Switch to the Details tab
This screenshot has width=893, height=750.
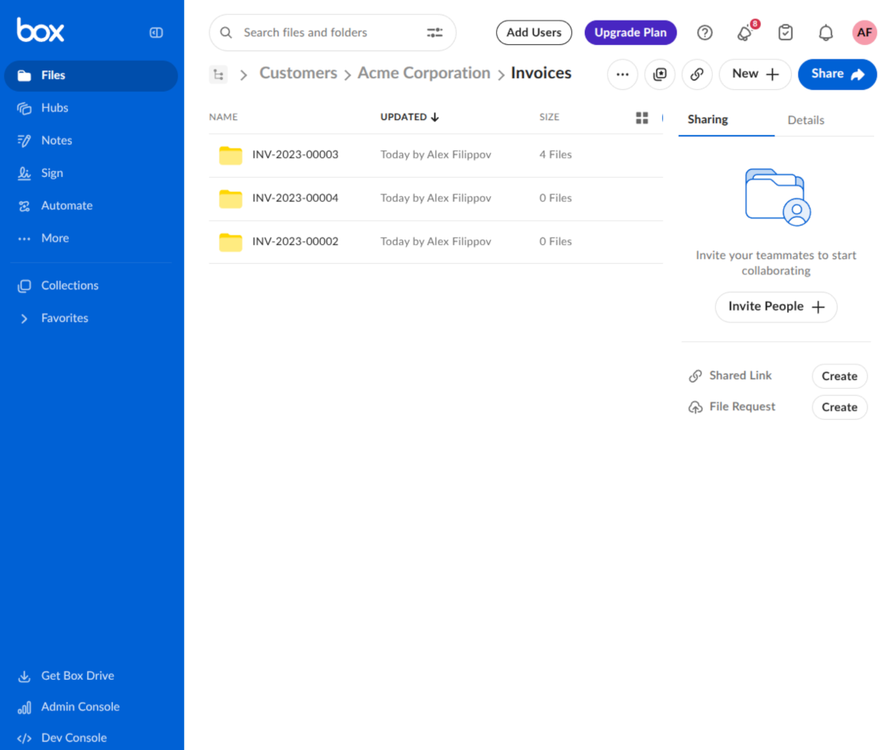coord(806,120)
